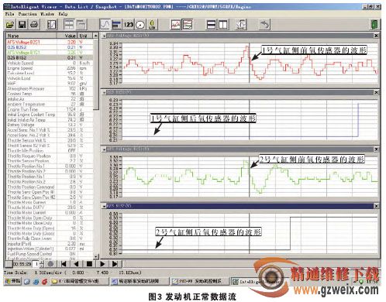Collapse the O2S B1S2 graph panel arrow
This screenshot has height=302, width=386.
[x=104, y=92]
